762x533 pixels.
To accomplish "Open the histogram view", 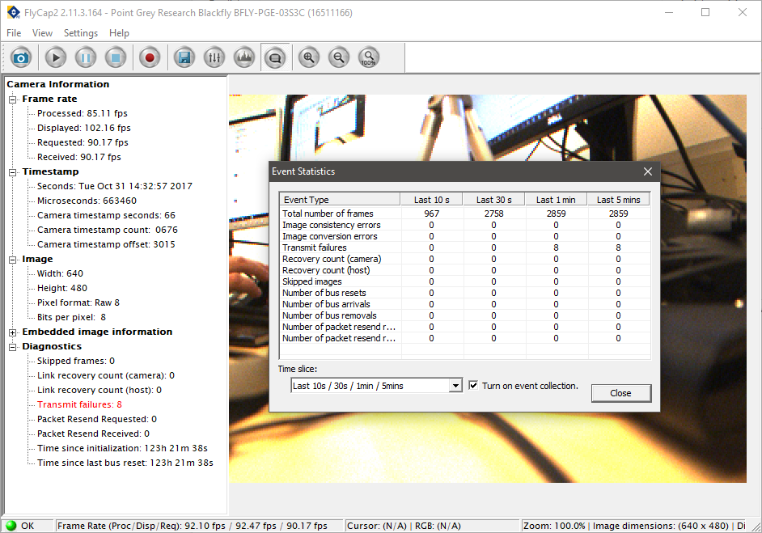I will 244,57.
